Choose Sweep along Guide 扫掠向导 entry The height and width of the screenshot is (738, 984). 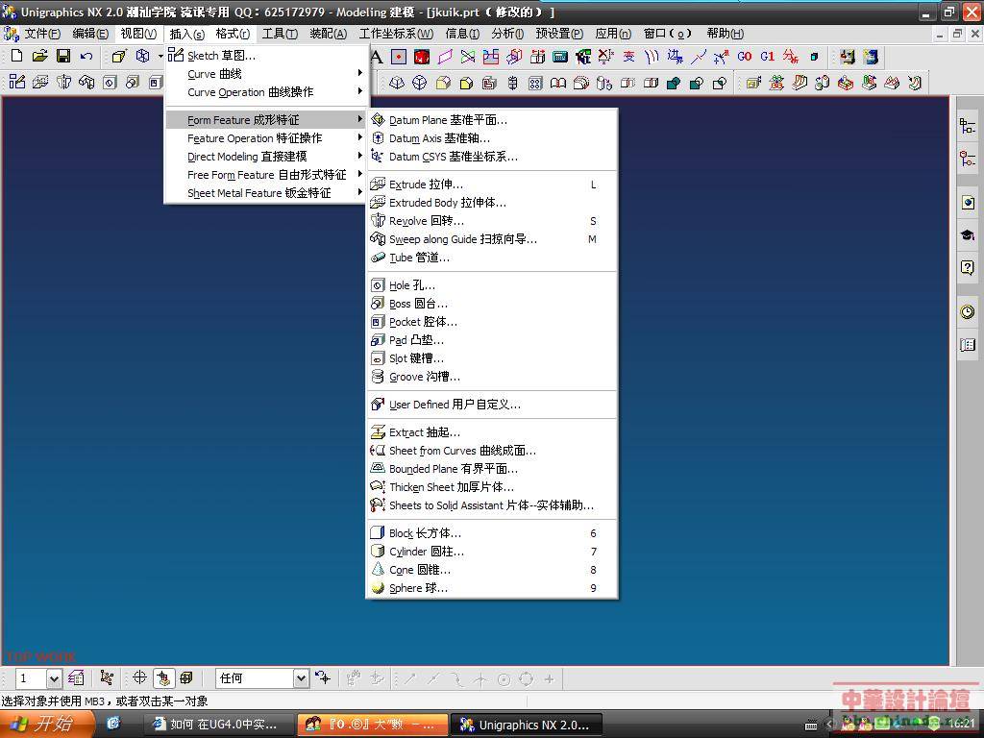[x=492, y=239]
